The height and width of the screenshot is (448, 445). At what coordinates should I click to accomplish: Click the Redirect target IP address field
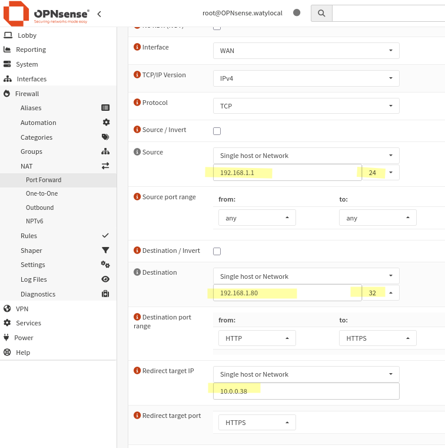(x=305, y=391)
